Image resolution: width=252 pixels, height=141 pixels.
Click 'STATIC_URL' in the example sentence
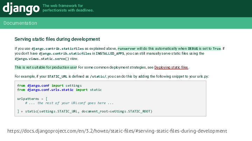click(57, 76)
